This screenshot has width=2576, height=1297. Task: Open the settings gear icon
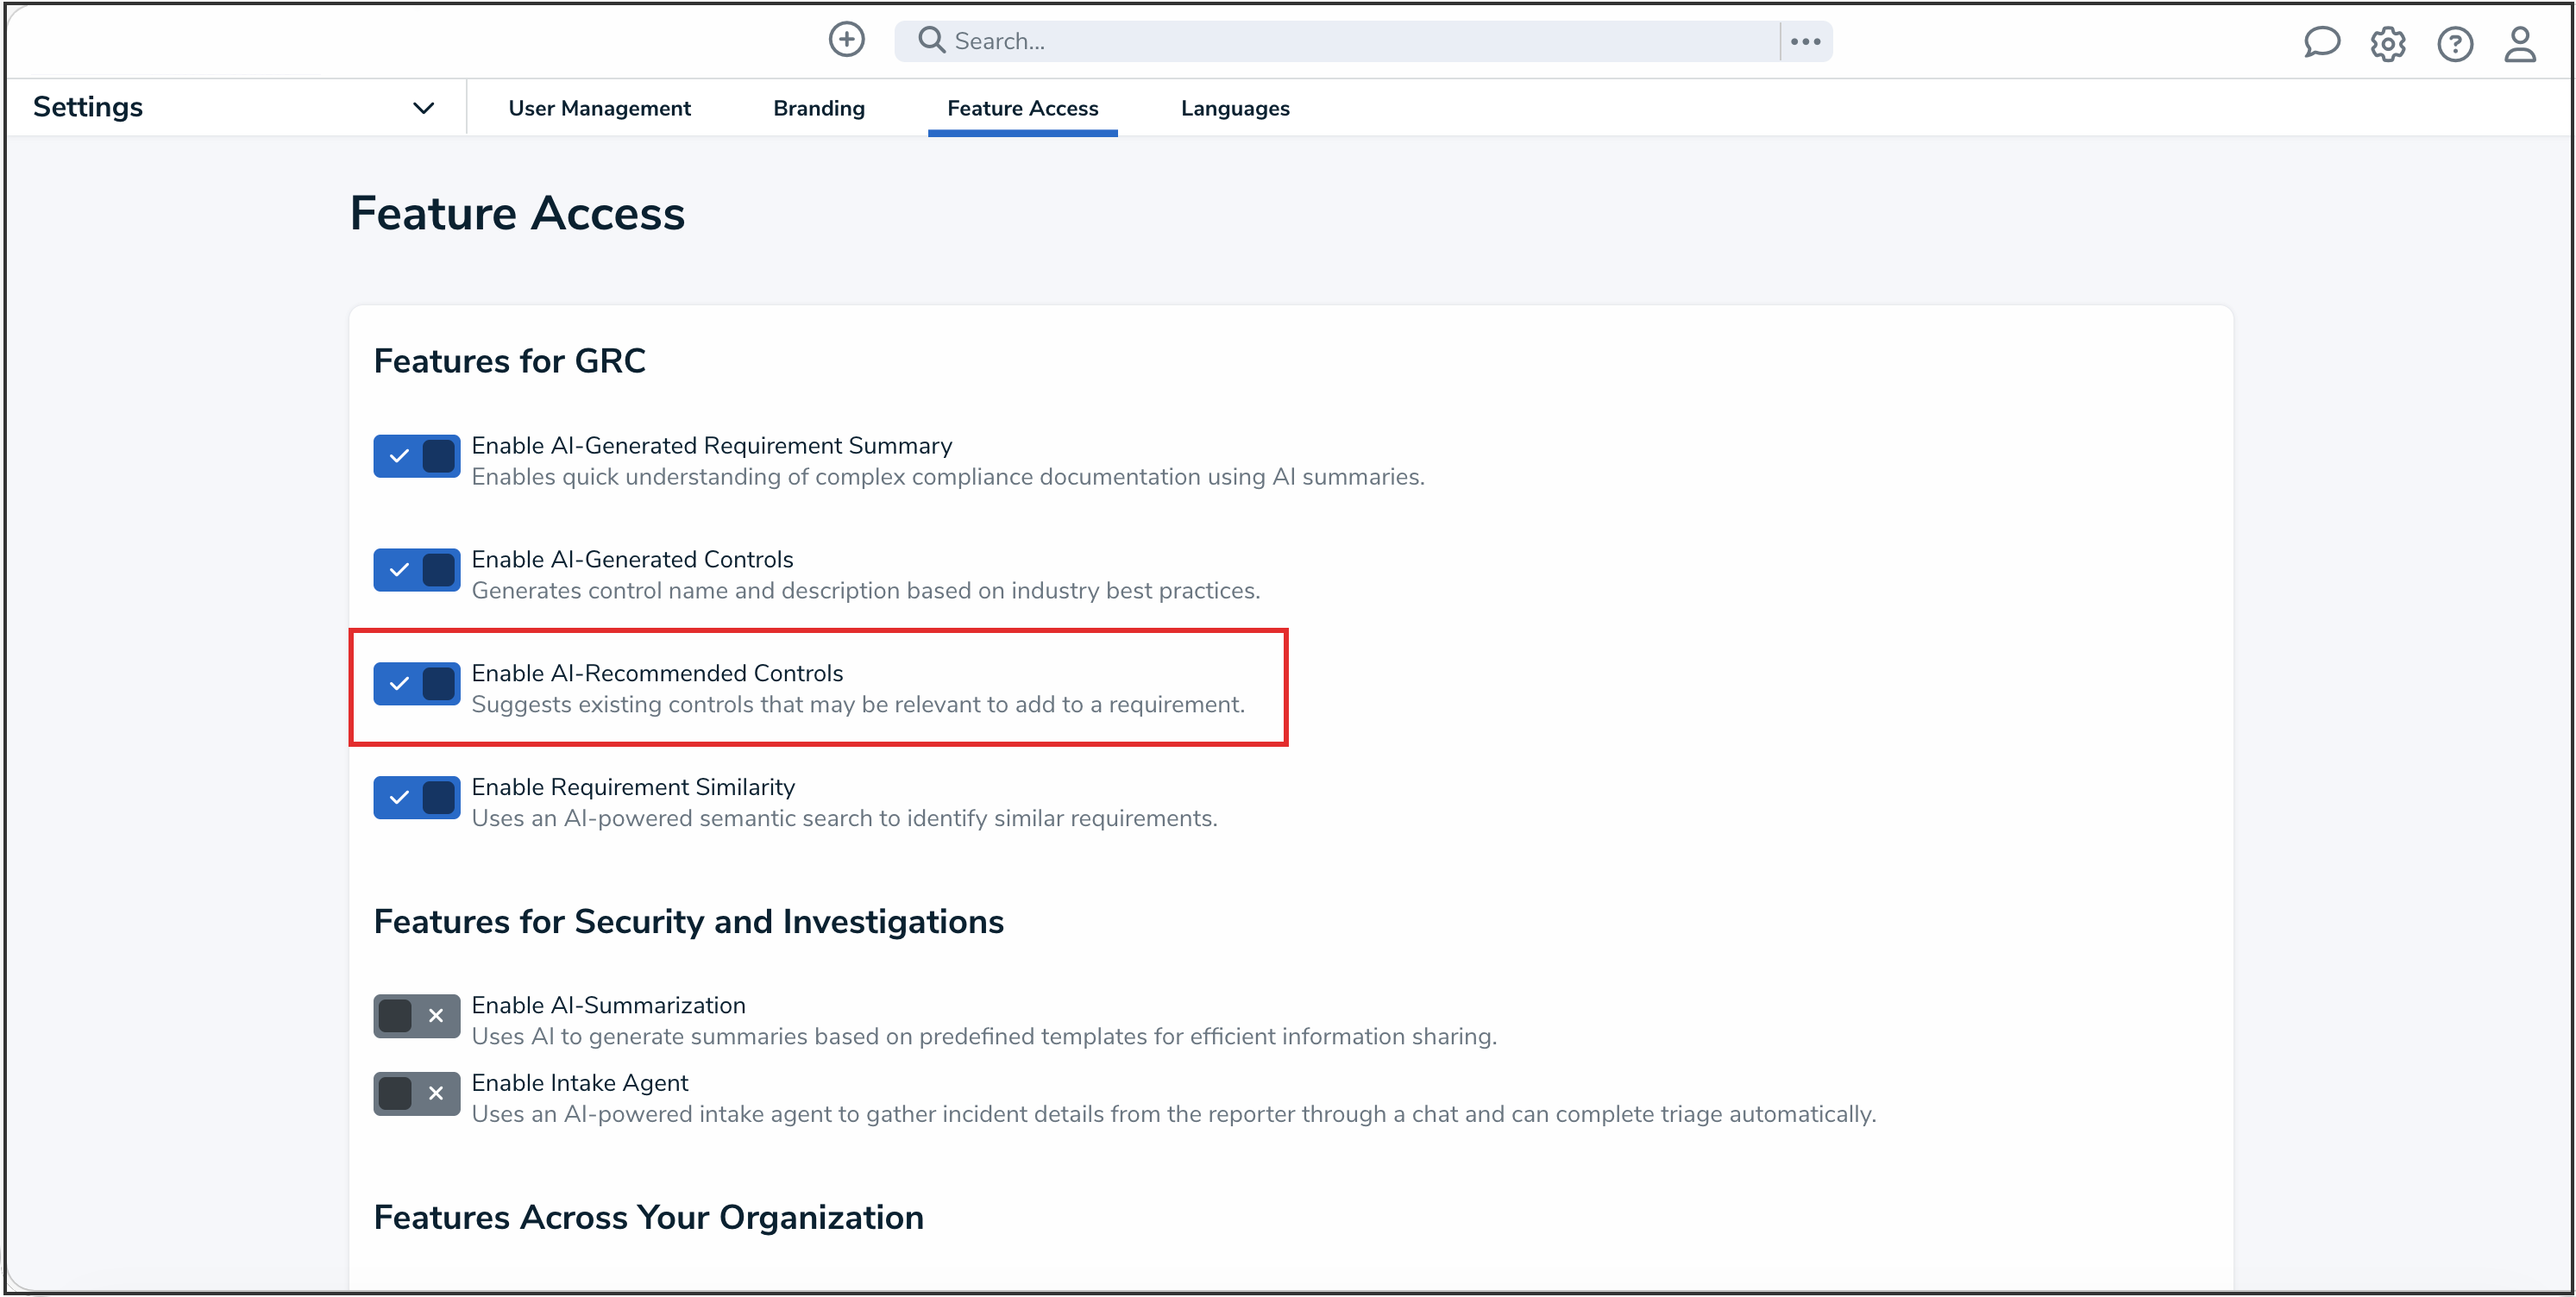2388,43
